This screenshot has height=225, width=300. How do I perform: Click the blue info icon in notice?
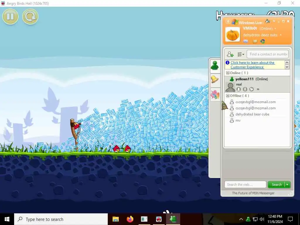[227, 63]
